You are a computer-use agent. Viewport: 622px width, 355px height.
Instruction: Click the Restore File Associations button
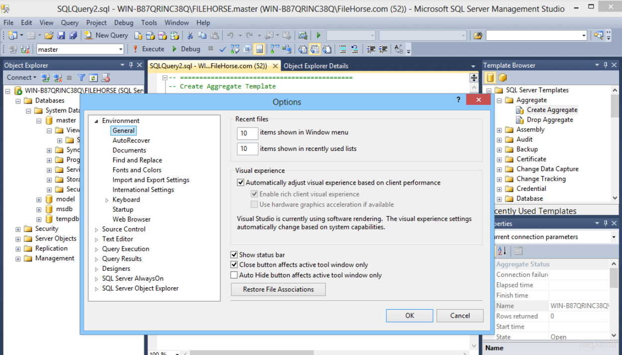pos(278,289)
